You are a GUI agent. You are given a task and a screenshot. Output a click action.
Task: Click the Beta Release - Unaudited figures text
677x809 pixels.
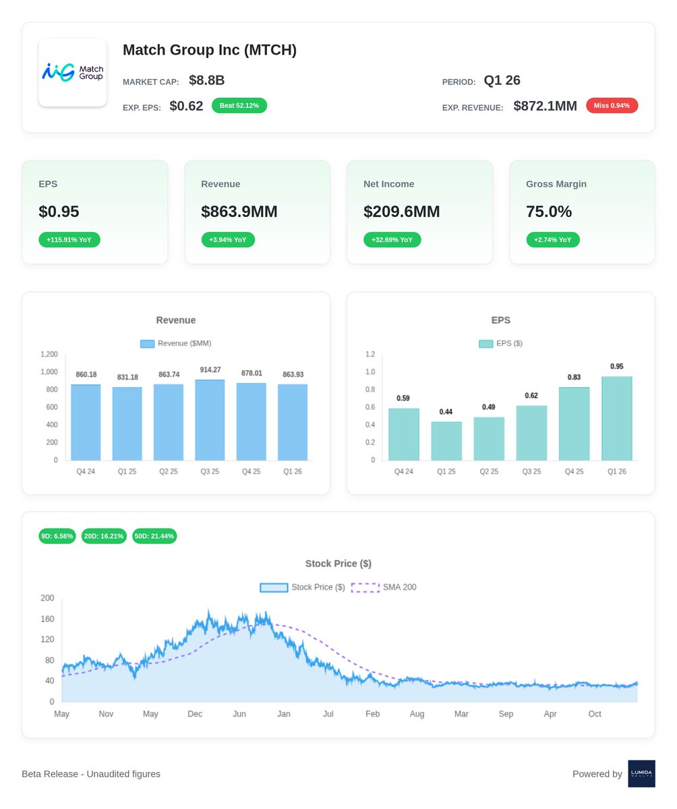91,774
